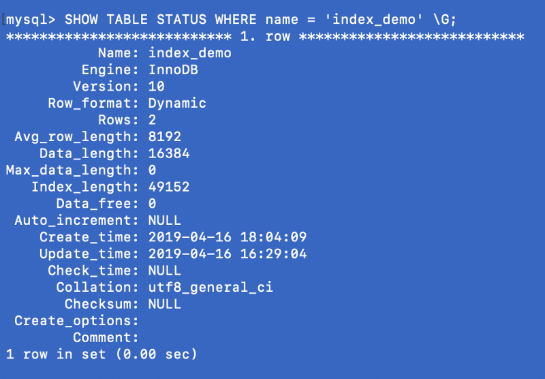545x379 pixels.
Task: Click the Auto_increment NULL value
Action: pos(165,220)
